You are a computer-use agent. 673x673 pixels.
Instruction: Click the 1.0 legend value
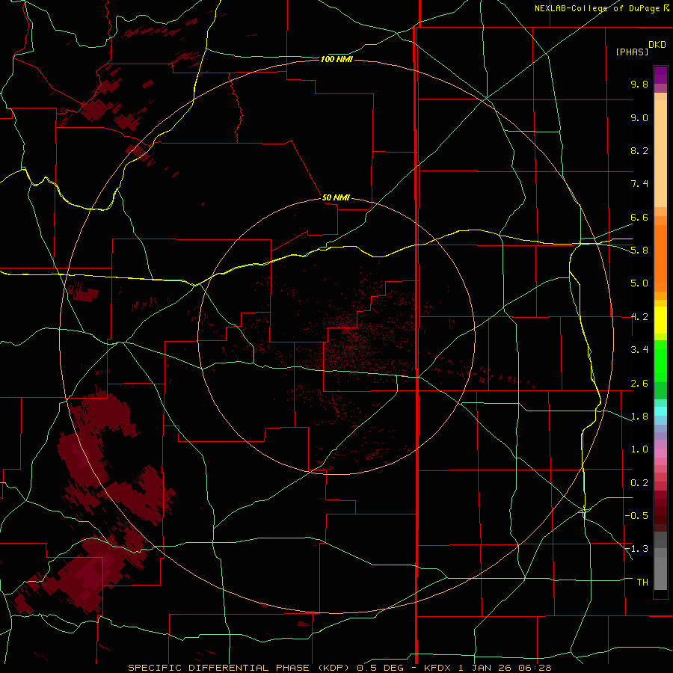click(x=639, y=449)
